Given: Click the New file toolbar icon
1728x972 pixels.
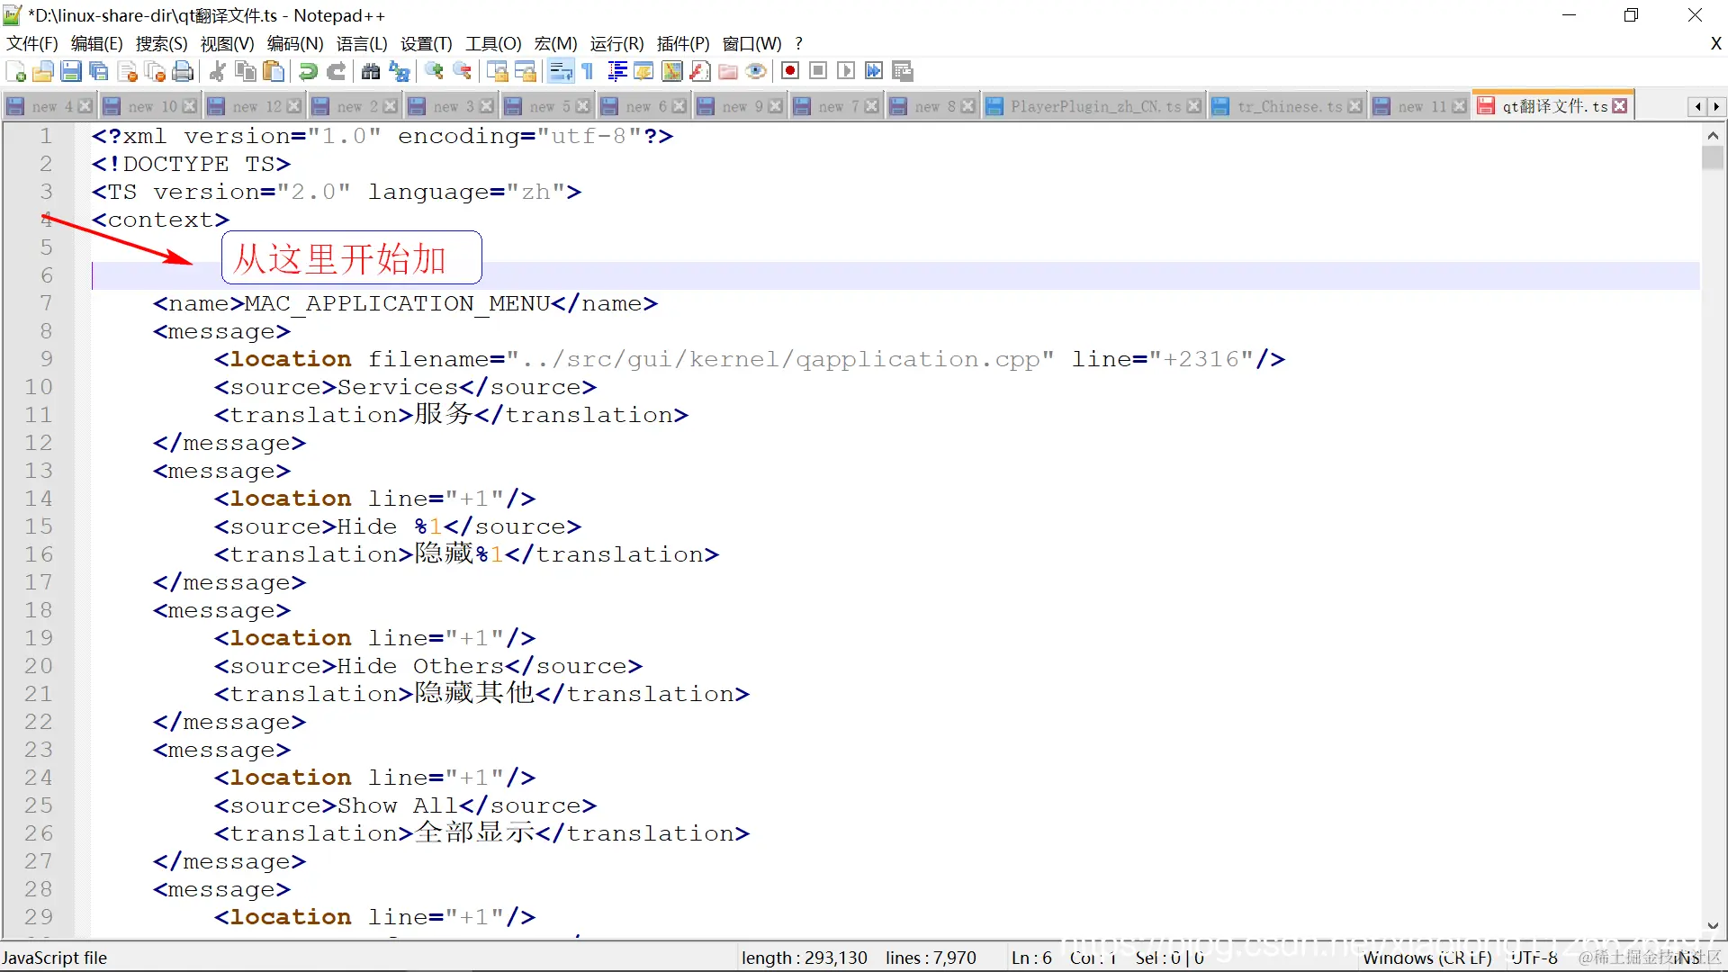Looking at the screenshot, I should (x=15, y=71).
